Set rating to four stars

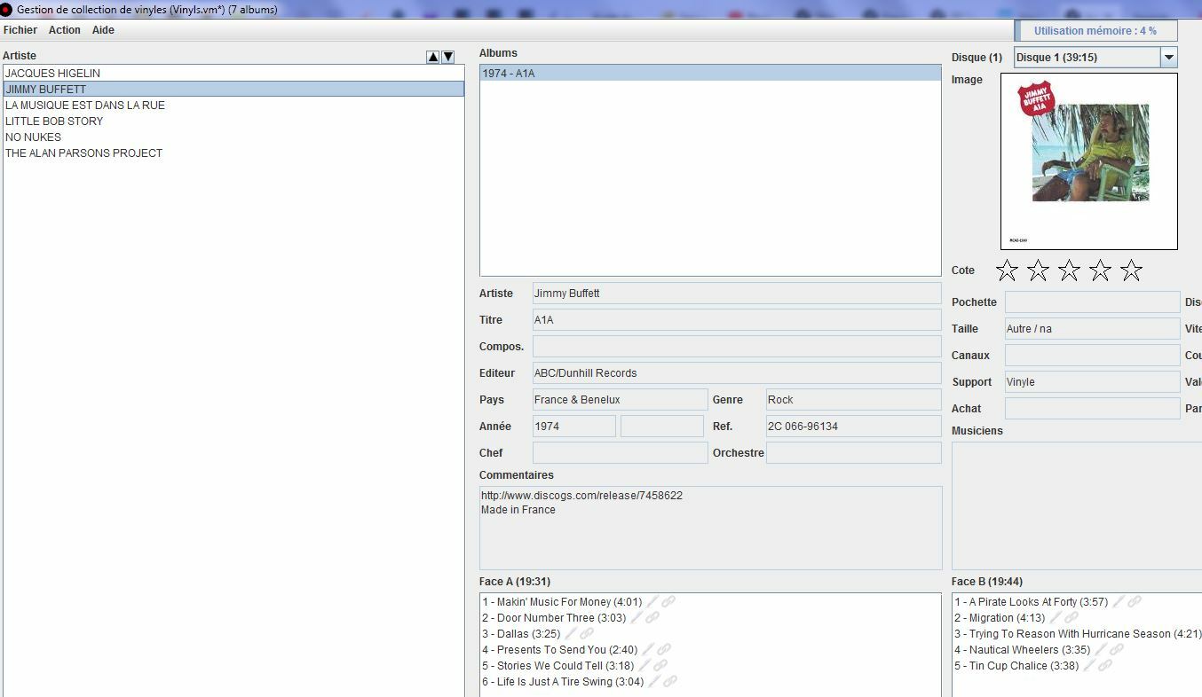point(1100,270)
